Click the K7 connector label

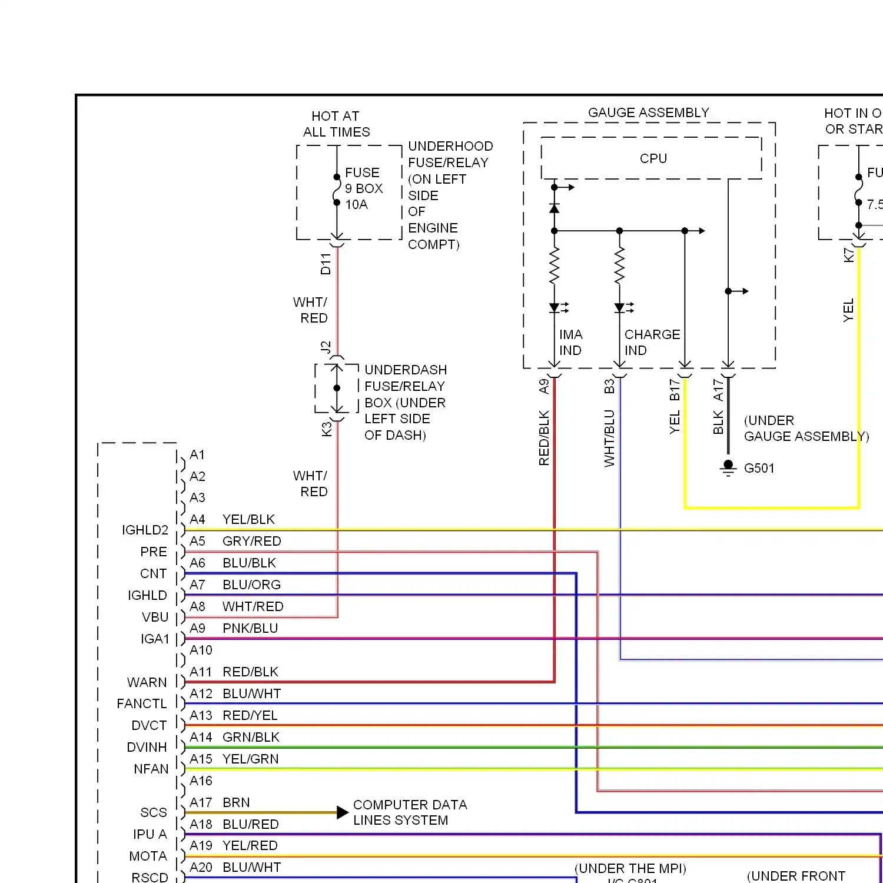(848, 255)
